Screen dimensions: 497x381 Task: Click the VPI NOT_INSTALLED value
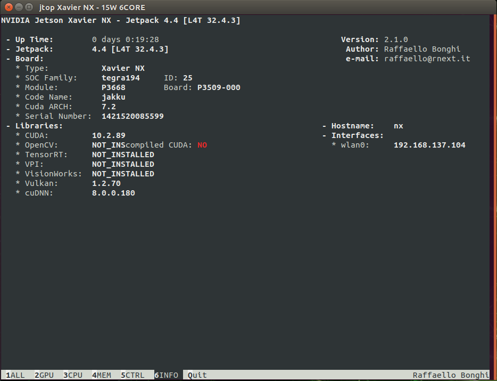pos(123,164)
